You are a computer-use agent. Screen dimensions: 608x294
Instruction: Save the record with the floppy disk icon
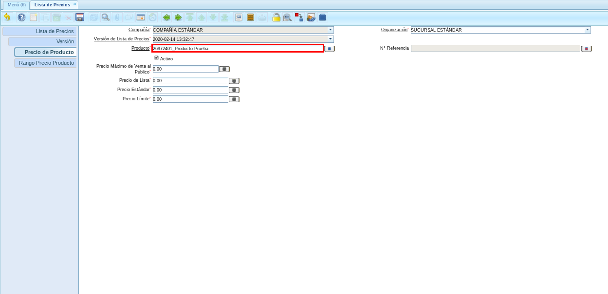tap(80, 17)
